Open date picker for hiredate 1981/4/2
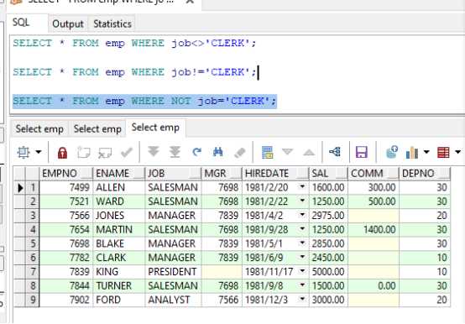The image size is (465, 324). click(x=302, y=215)
